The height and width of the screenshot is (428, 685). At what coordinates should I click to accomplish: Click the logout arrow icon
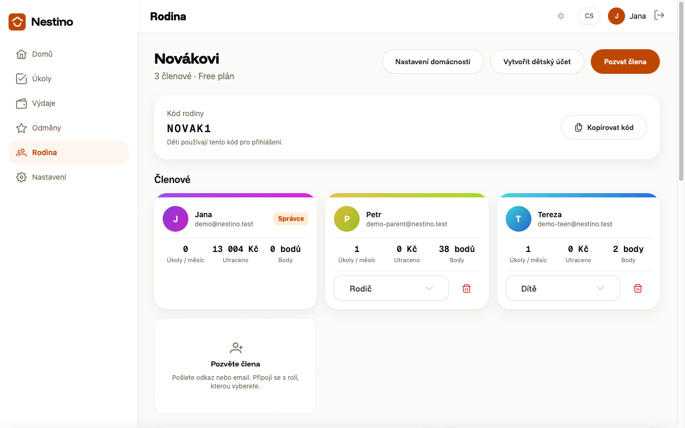[659, 16]
